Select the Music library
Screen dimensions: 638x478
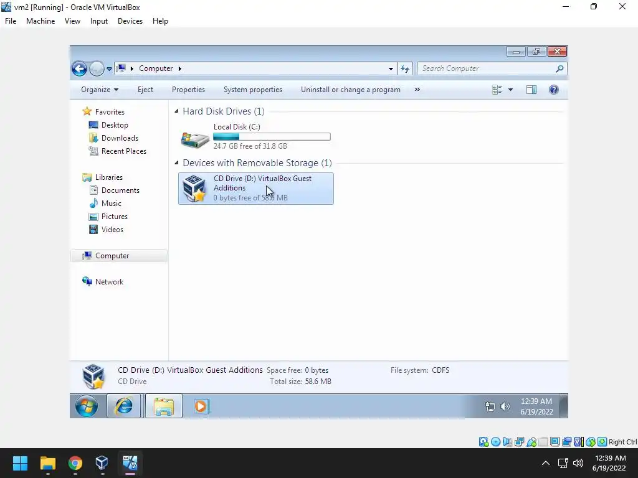111,204
